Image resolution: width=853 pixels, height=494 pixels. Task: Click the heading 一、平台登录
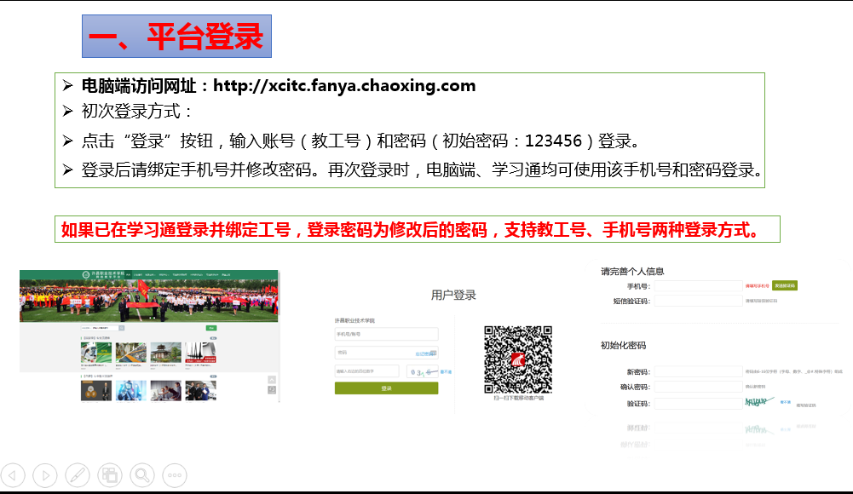[176, 37]
